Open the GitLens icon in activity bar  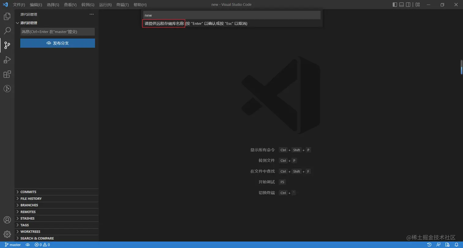click(7, 89)
